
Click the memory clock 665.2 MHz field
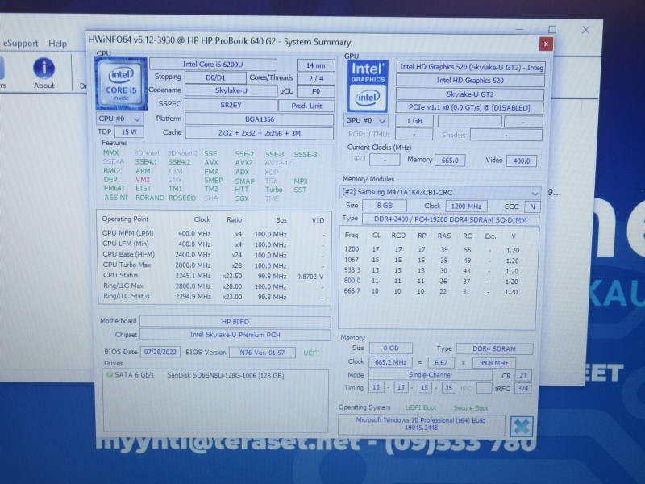point(390,362)
